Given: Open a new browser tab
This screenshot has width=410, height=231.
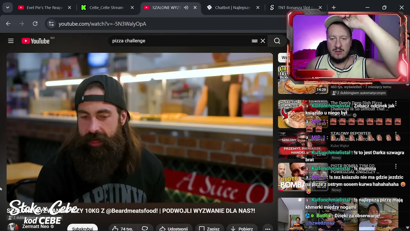Looking at the screenshot, I should [x=334, y=7].
